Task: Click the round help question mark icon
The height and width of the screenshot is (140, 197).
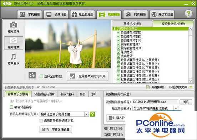Action: tap(188, 14)
